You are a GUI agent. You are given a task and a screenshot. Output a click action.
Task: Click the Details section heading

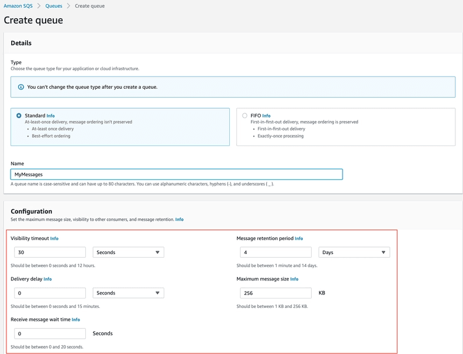point(21,43)
